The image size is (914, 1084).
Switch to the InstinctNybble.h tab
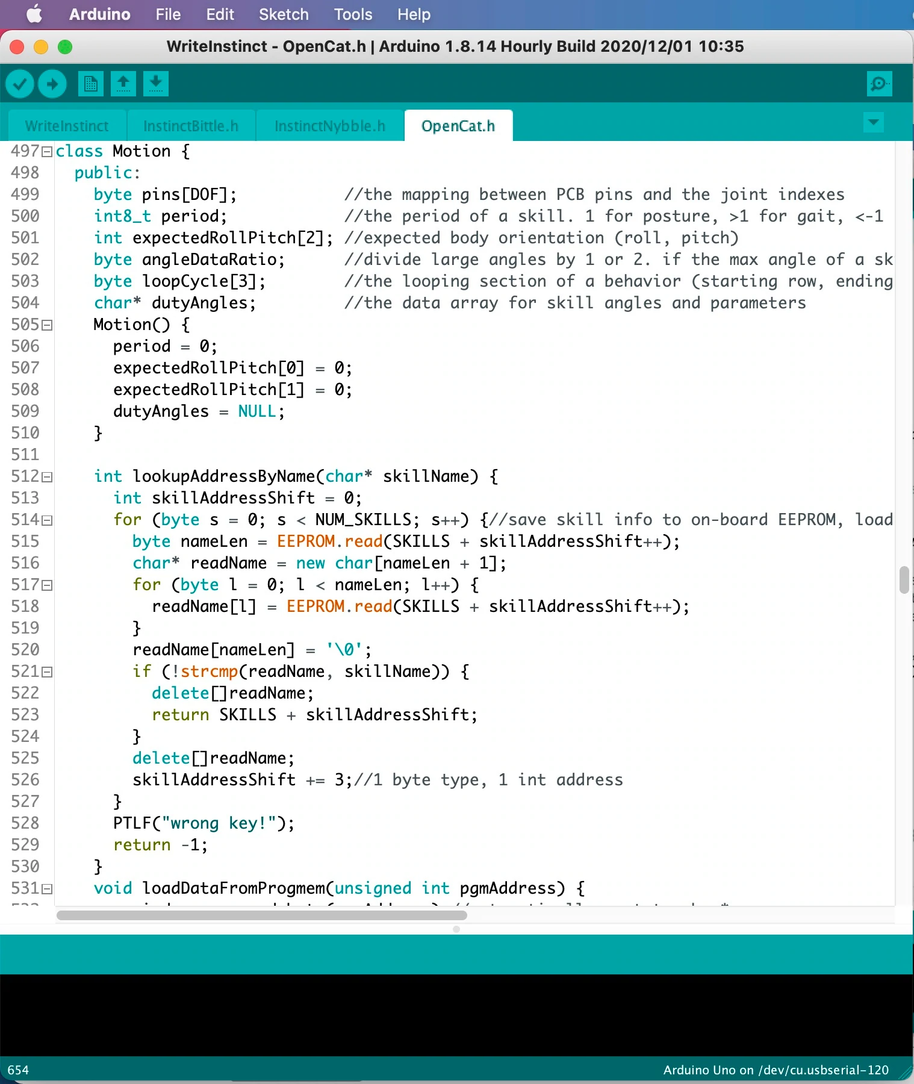click(329, 126)
